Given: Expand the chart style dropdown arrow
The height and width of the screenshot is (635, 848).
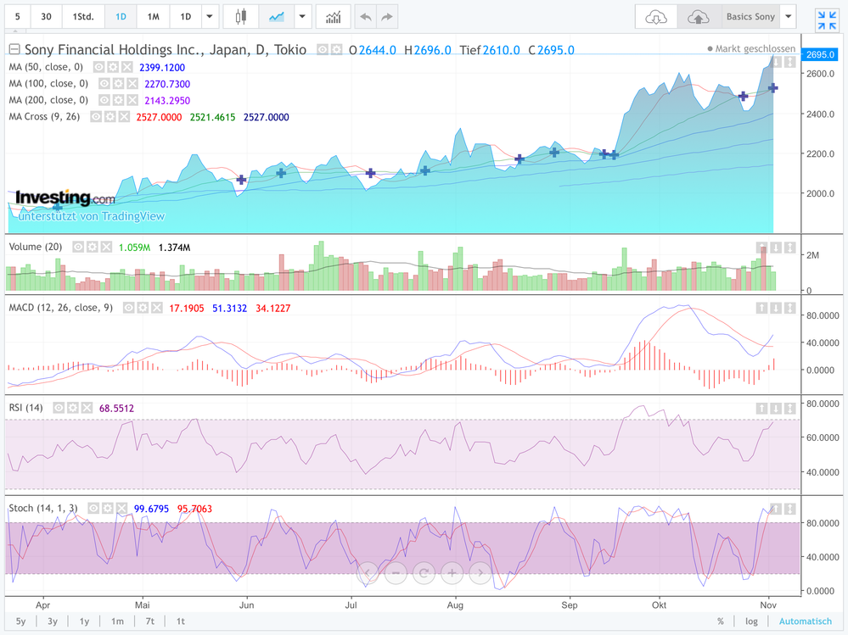Looking at the screenshot, I should [303, 17].
